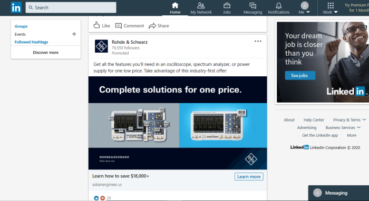Open the My Network icon
This screenshot has width=369, height=201.
click(x=201, y=5)
